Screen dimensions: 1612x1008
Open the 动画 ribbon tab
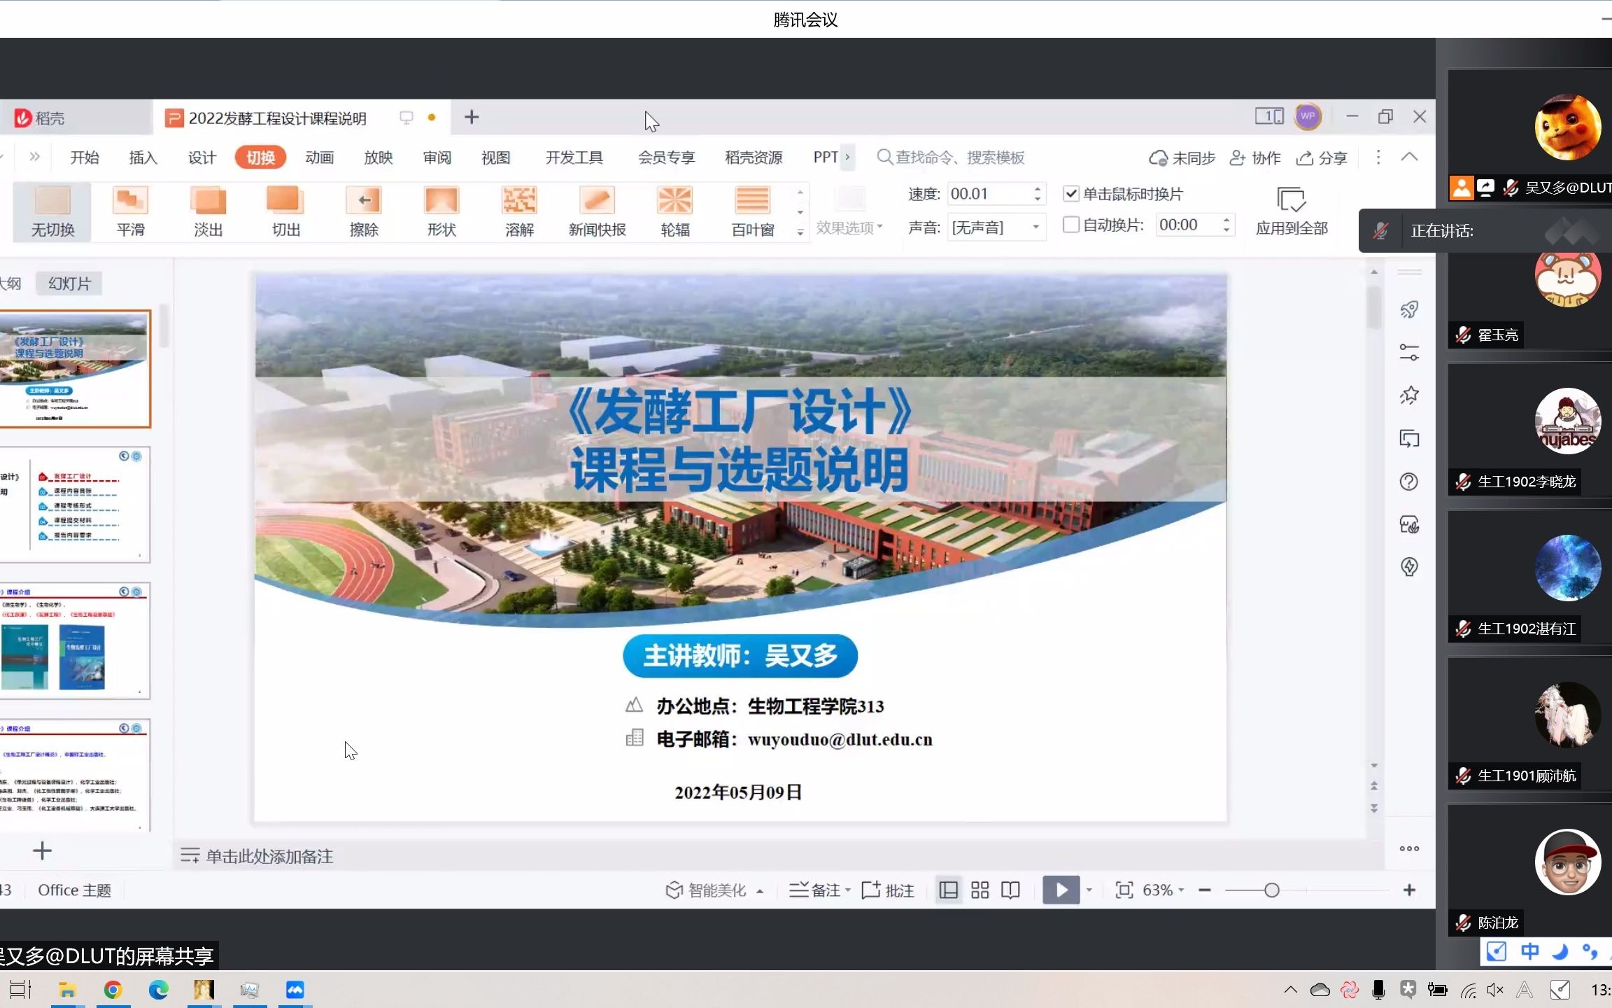tap(319, 157)
